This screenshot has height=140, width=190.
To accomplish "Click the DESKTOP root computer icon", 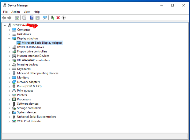I will pos(9,25).
